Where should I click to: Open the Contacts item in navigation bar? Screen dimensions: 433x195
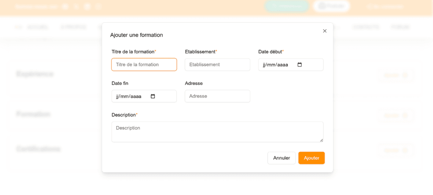coord(366,27)
